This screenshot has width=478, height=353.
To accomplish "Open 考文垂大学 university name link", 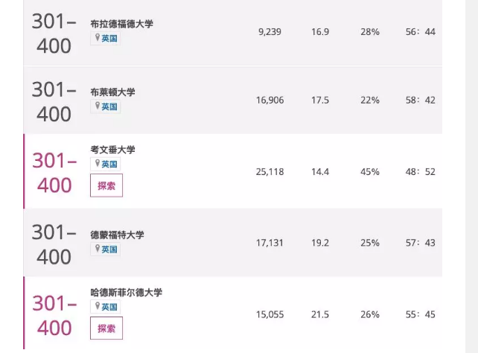I will pyautogui.click(x=112, y=150).
